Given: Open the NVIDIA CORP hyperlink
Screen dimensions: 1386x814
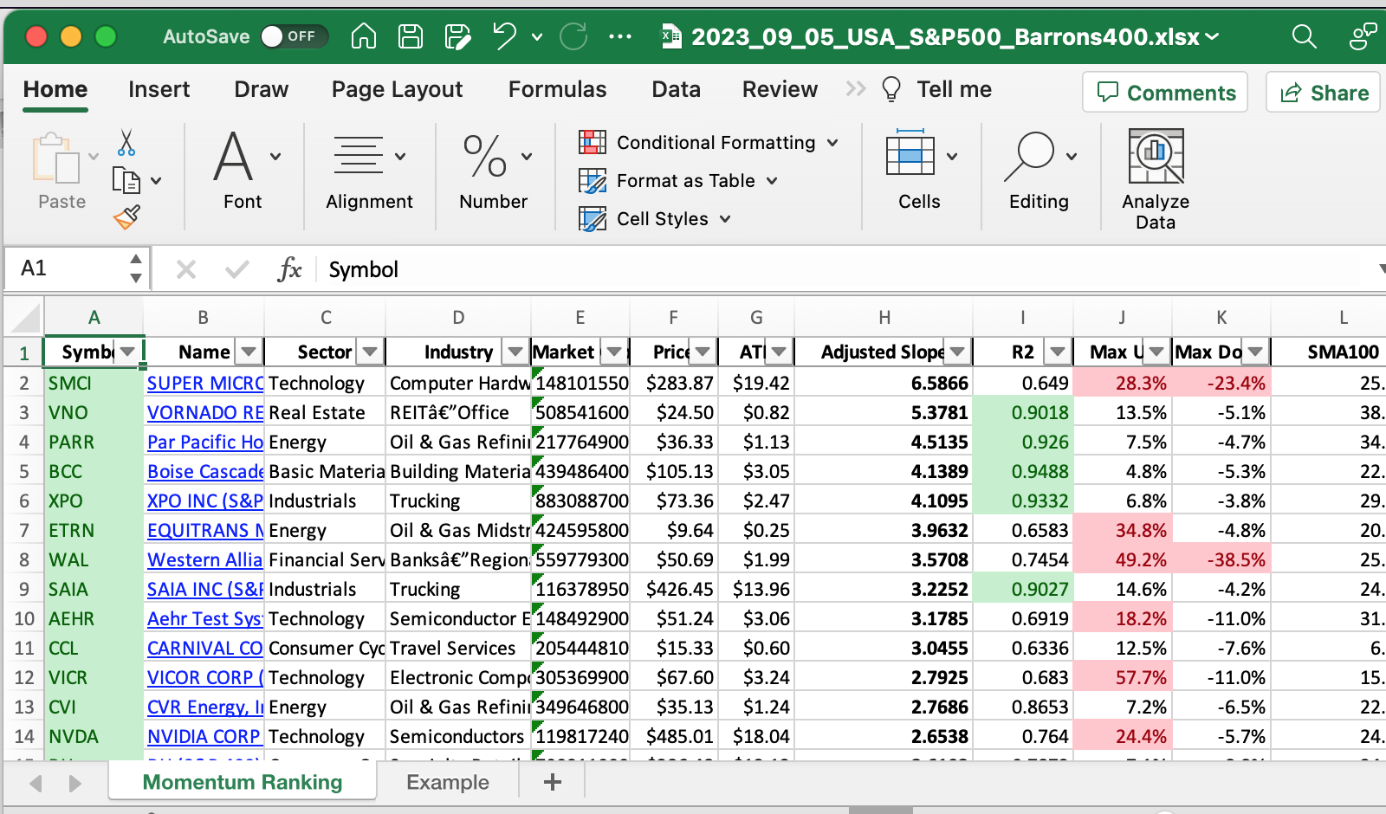Looking at the screenshot, I should [x=204, y=737].
